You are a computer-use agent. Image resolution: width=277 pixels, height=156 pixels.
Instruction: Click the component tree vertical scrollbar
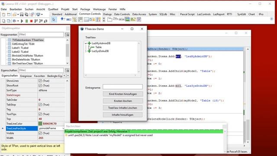tap(68, 52)
